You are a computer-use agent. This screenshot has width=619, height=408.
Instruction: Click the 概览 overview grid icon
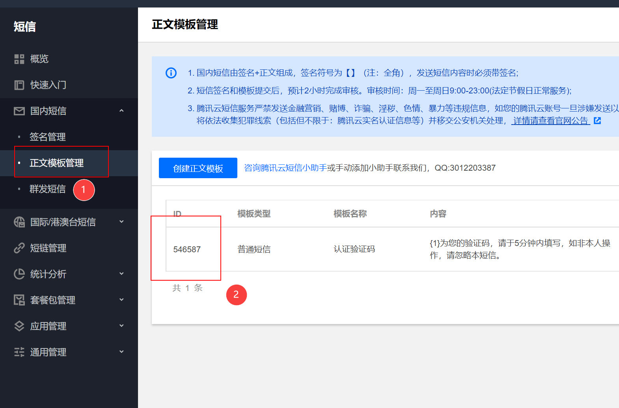(x=19, y=59)
